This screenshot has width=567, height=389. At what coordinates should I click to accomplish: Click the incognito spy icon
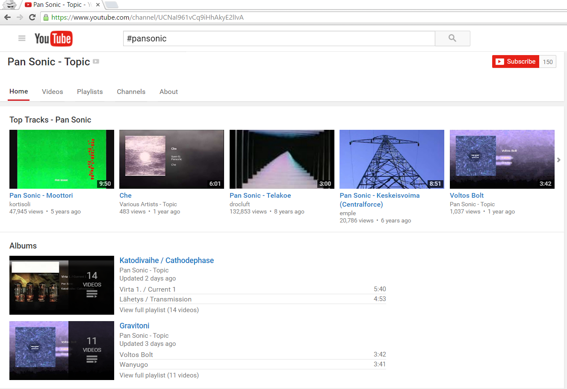(9, 5)
